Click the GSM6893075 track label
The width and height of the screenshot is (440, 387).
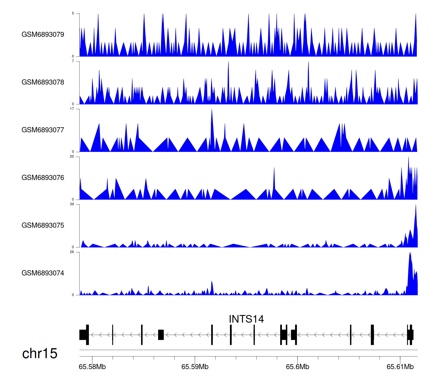(43, 225)
